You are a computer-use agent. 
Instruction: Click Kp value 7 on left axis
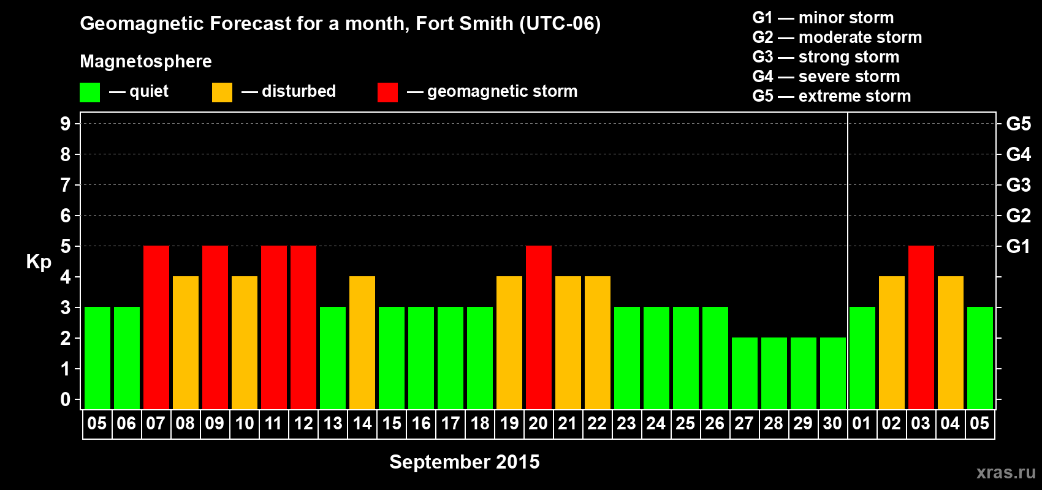66,185
